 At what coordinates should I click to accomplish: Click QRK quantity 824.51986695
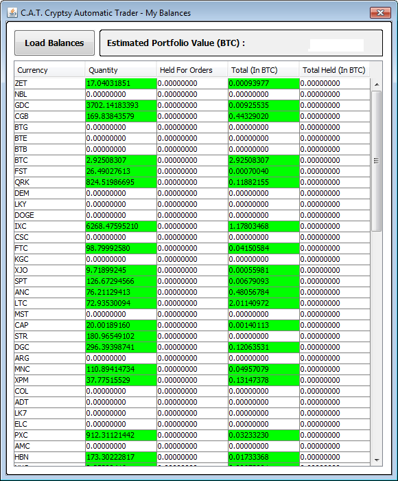click(121, 183)
